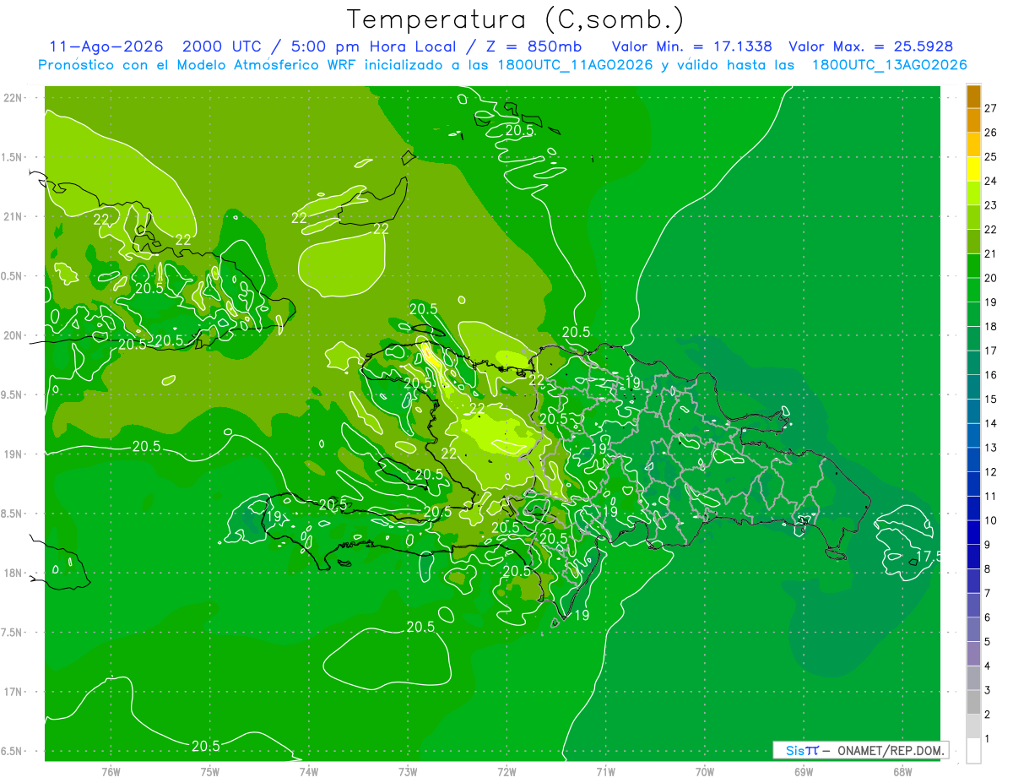Viewport: 1013px width, 783px height.
Task: Click the "Temperatura (C,somb.)" chart title
Action: click(x=515, y=19)
